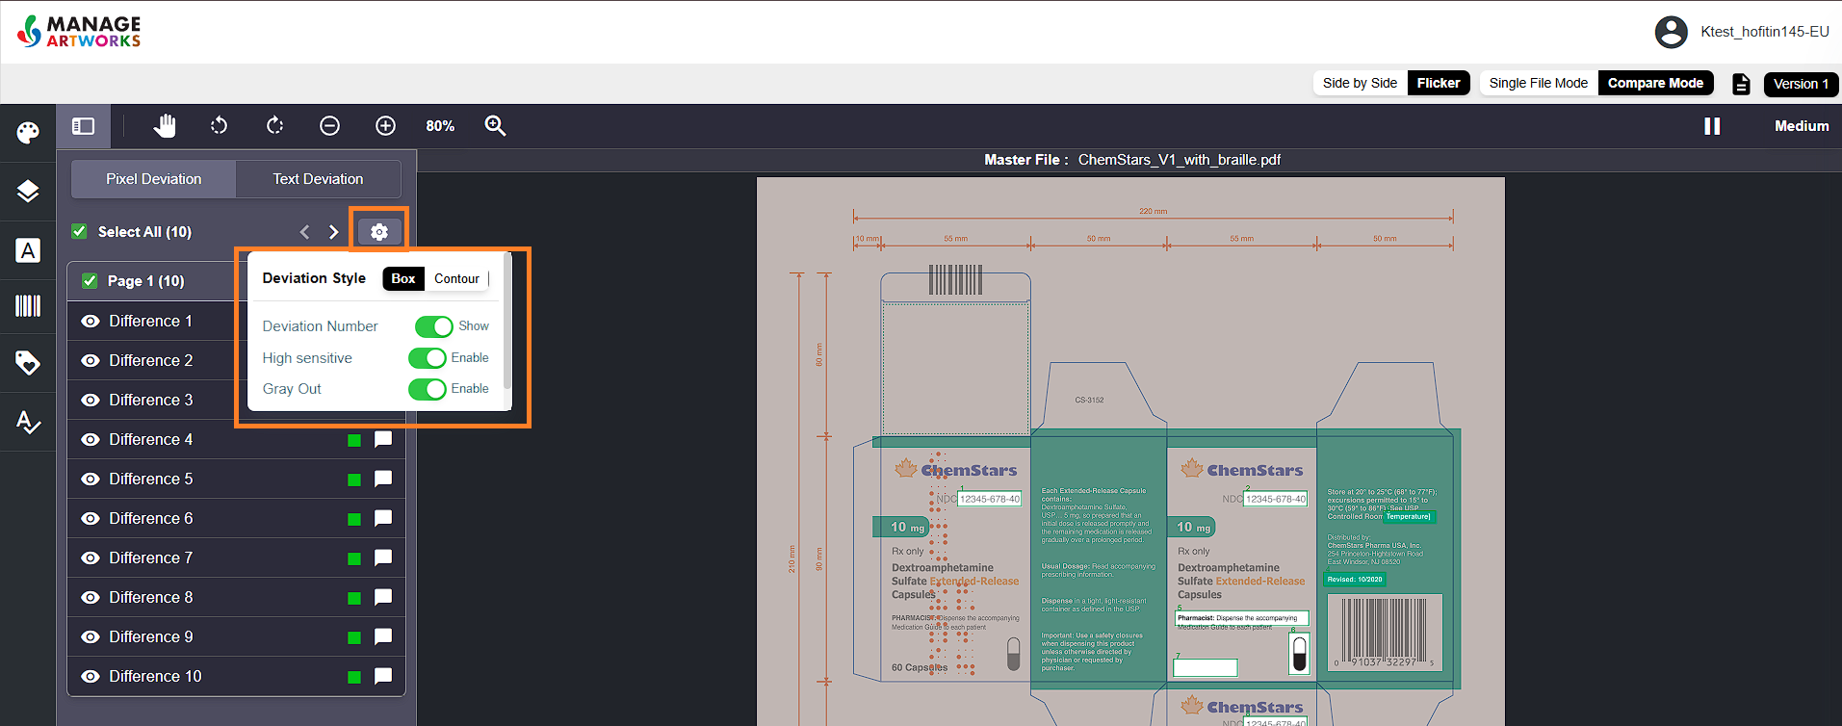Click green swatch for Difference 7

click(x=354, y=558)
